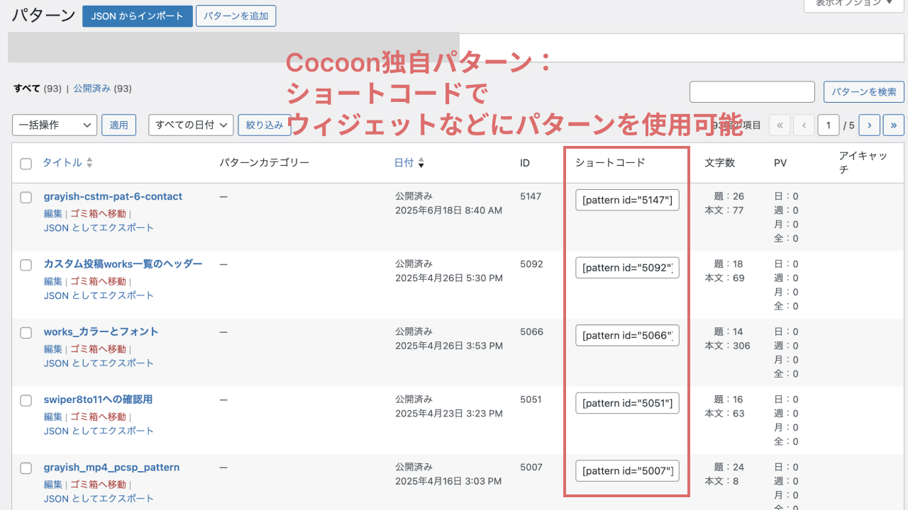Sort by 日付 column header
The width and height of the screenshot is (908, 510).
(404, 163)
